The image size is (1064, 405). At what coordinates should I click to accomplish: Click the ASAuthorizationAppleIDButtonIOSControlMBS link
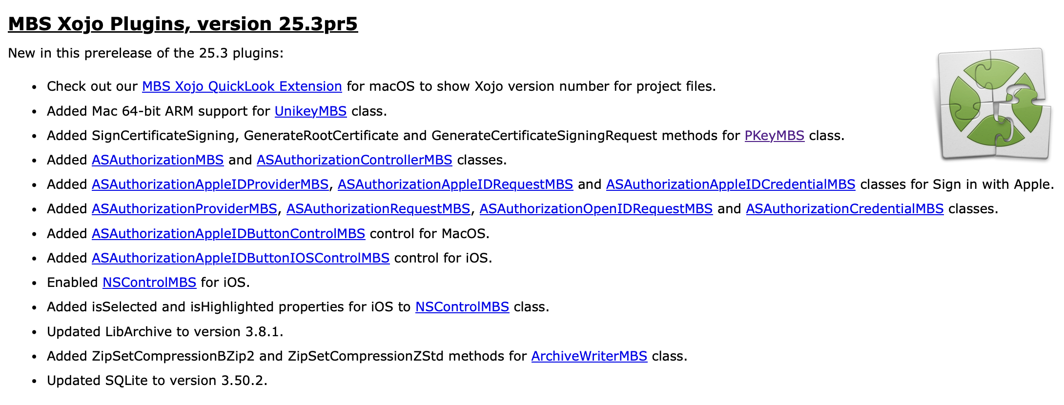coord(241,258)
